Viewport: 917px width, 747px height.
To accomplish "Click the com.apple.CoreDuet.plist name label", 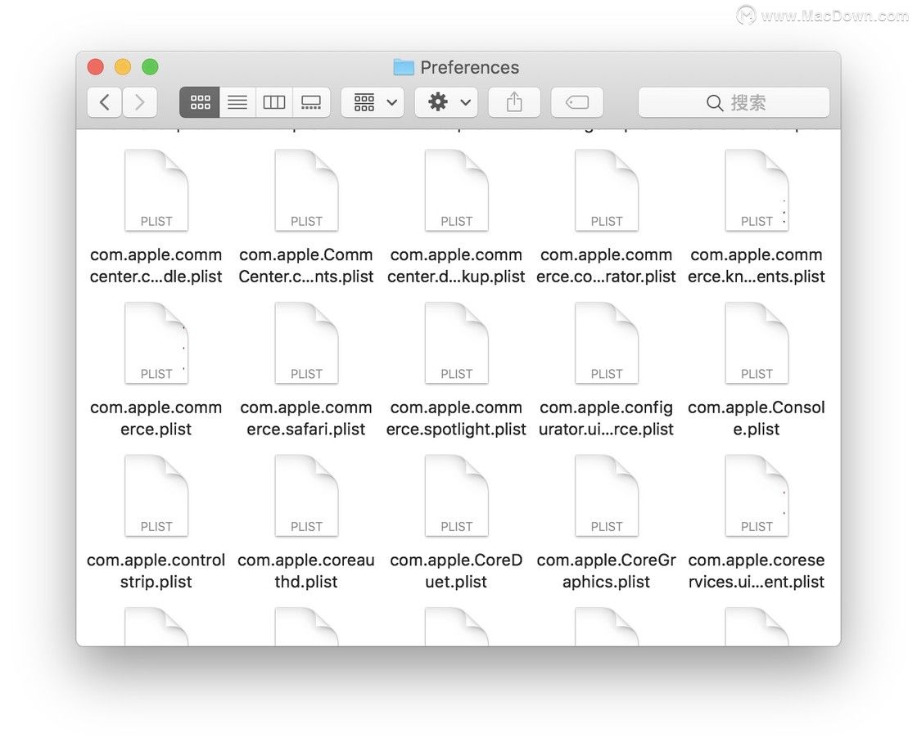I will pos(456,570).
